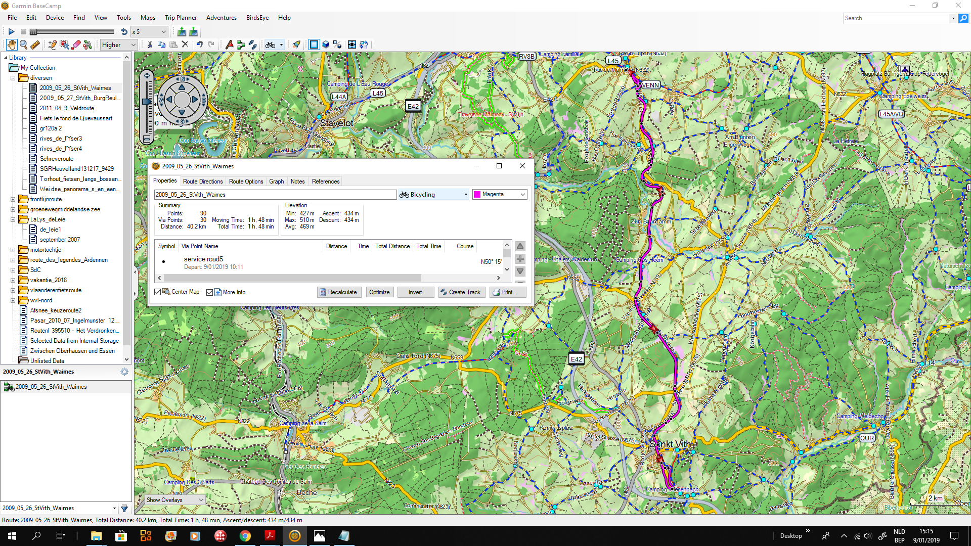Click the Create Track button
Screen dimensions: 971x546
[x=462, y=292]
